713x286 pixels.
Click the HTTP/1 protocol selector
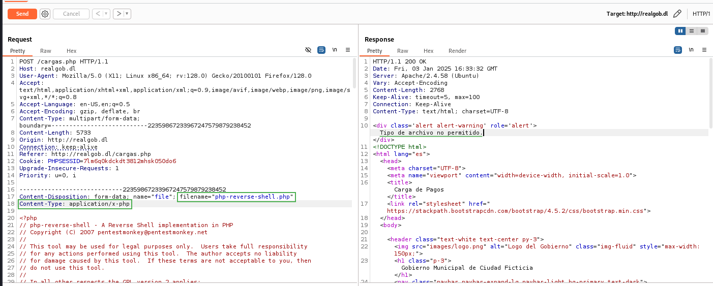[x=701, y=14]
